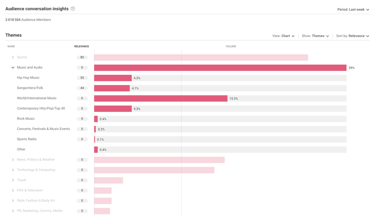The width and height of the screenshot is (373, 217).
Task: Expand PR, Marketing, Comms, Media row
Action: pyautogui.click(x=13, y=211)
